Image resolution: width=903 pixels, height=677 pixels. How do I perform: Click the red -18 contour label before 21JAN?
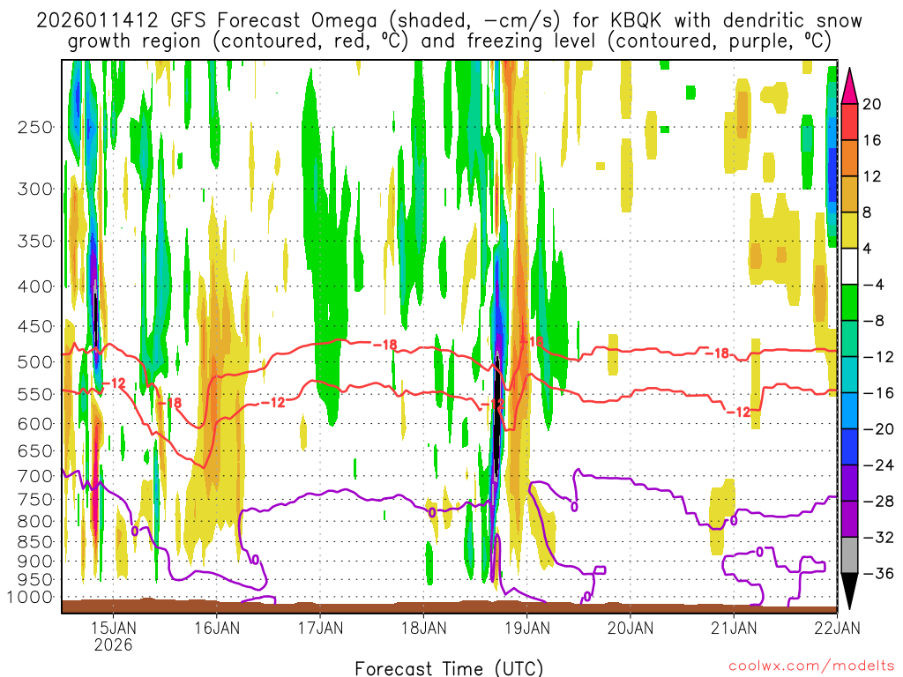click(717, 353)
